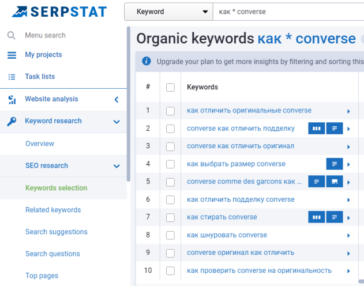Open keyword link как отличить подделку converse
364x286 pixels.
point(241,200)
